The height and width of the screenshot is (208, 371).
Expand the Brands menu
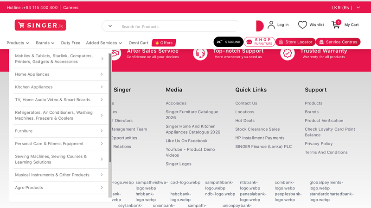[x=45, y=43]
